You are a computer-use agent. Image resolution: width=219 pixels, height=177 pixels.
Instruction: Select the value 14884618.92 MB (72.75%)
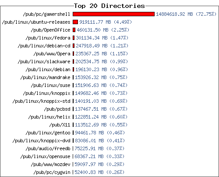pyautogui.click(x=186, y=14)
